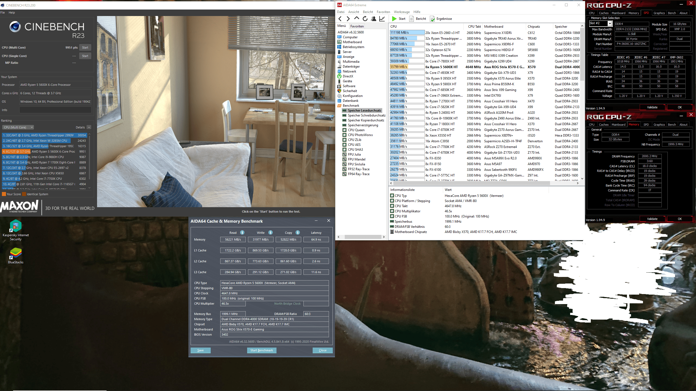The image size is (696, 391).
Task: Toggle CPU FSB checkbox
Action: pyautogui.click(x=392, y=216)
